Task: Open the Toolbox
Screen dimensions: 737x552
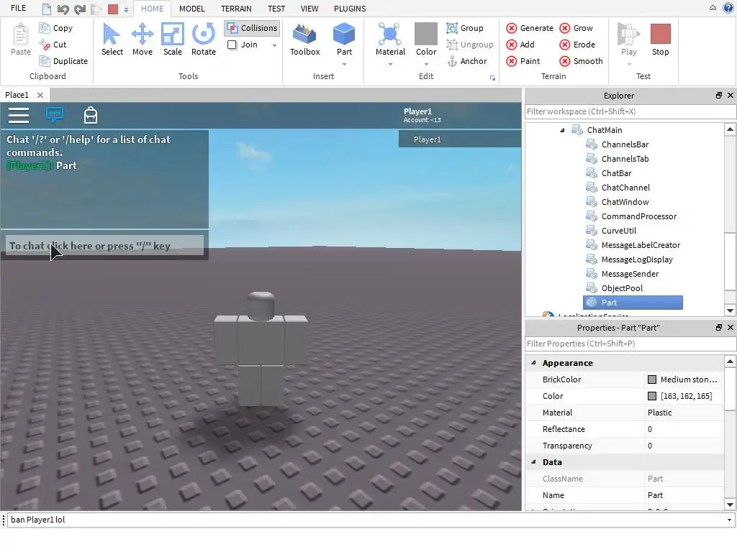Action: coord(304,40)
